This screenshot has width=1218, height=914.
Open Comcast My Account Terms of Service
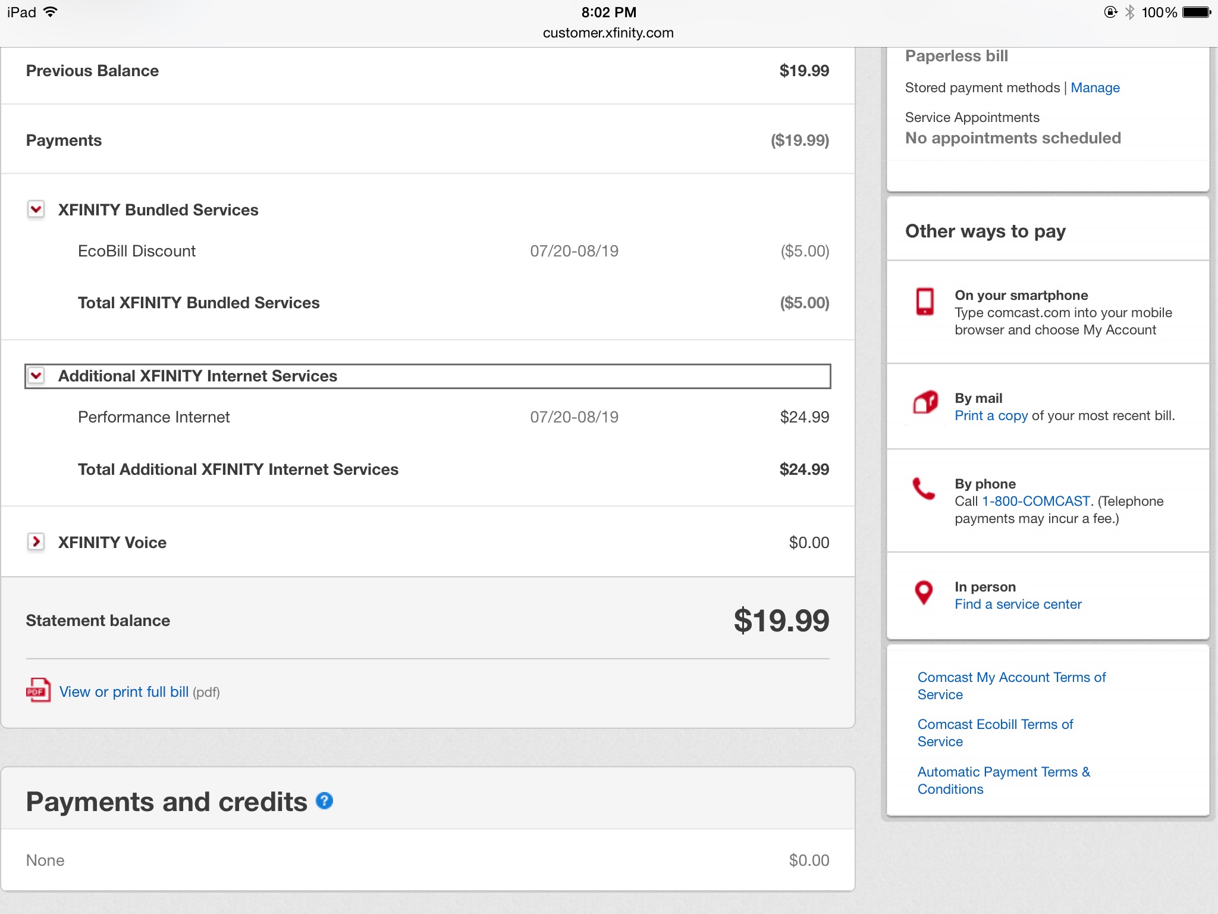pos(1011,686)
